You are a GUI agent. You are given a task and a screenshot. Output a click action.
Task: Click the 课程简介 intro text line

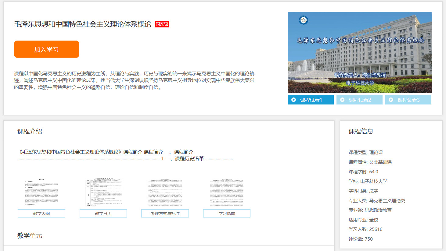click(x=106, y=152)
